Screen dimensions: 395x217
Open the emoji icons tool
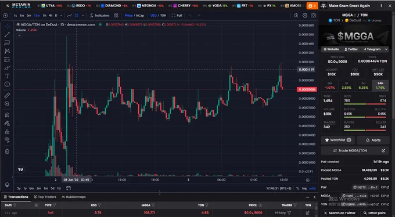7,84
